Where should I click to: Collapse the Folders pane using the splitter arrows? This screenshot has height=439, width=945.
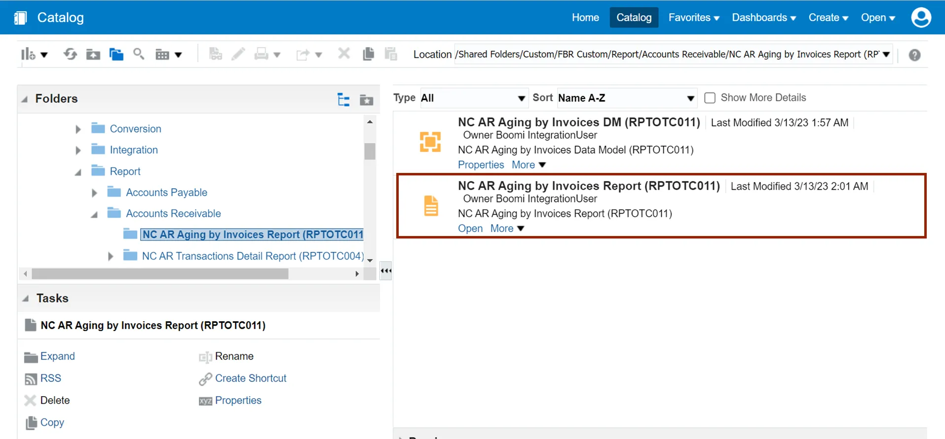click(386, 270)
